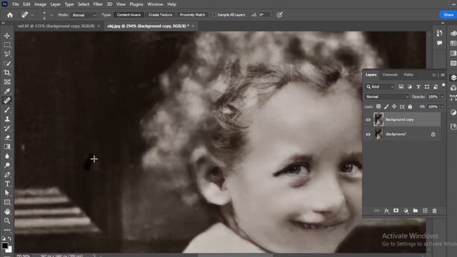
Task: Add a layer style with fx icon
Action: (386, 211)
